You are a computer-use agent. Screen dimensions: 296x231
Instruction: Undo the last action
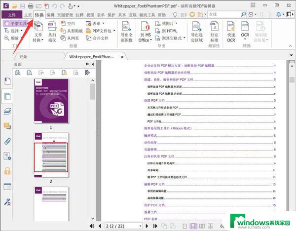tap(55, 6)
